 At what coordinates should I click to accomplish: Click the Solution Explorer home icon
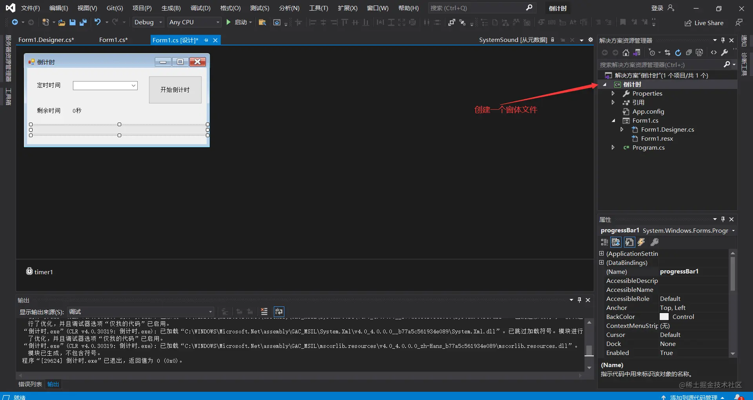pos(626,52)
